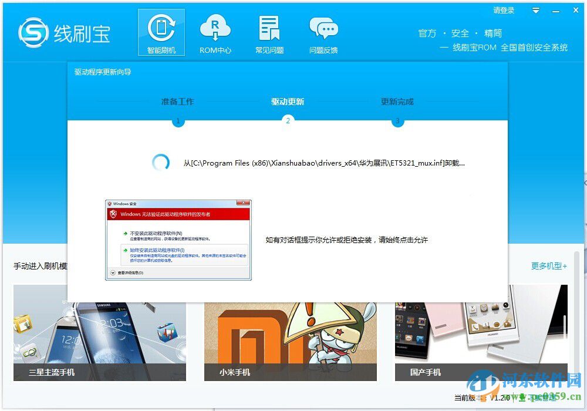Open the 常见问题 FAQ section

pos(269,32)
